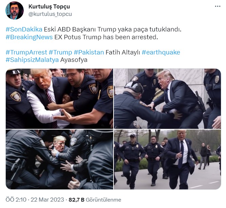Open the #TrumpArrest hashtag
This screenshot has width=226, height=208.
tap(26, 52)
